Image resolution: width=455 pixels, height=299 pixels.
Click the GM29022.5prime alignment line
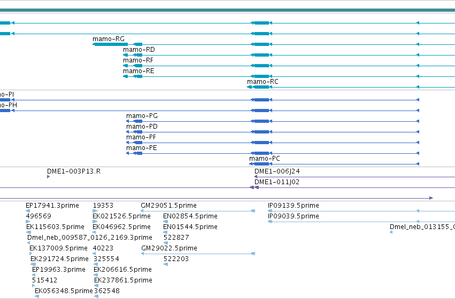click(198, 254)
